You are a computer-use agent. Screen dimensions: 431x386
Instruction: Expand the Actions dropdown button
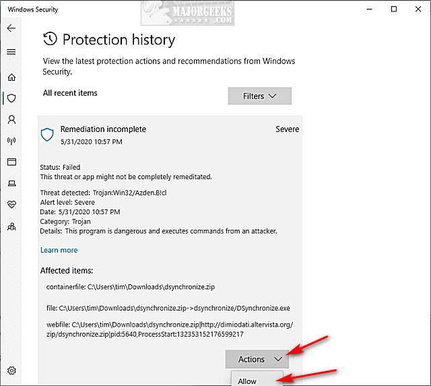[x=257, y=359]
